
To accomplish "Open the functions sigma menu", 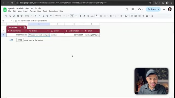I will coord(152,16).
